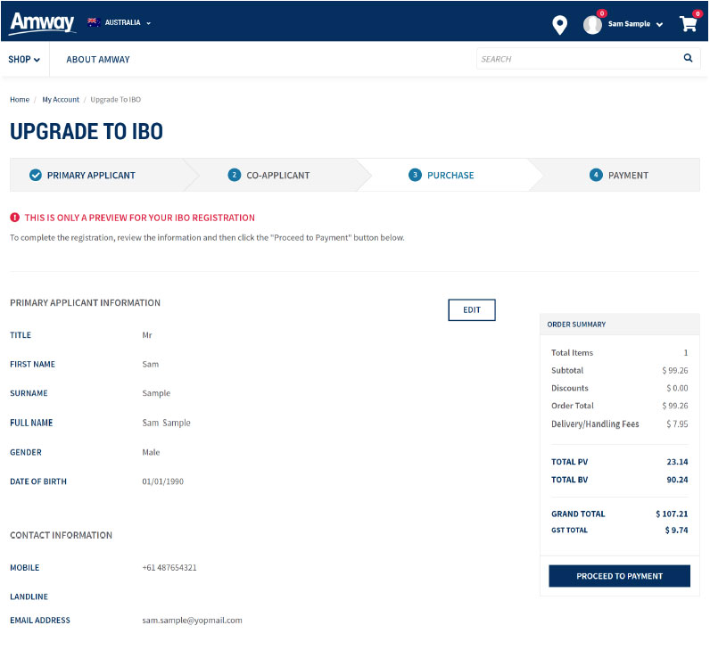Click the Amway logo
Screen dimensions: 710x650
43,22
